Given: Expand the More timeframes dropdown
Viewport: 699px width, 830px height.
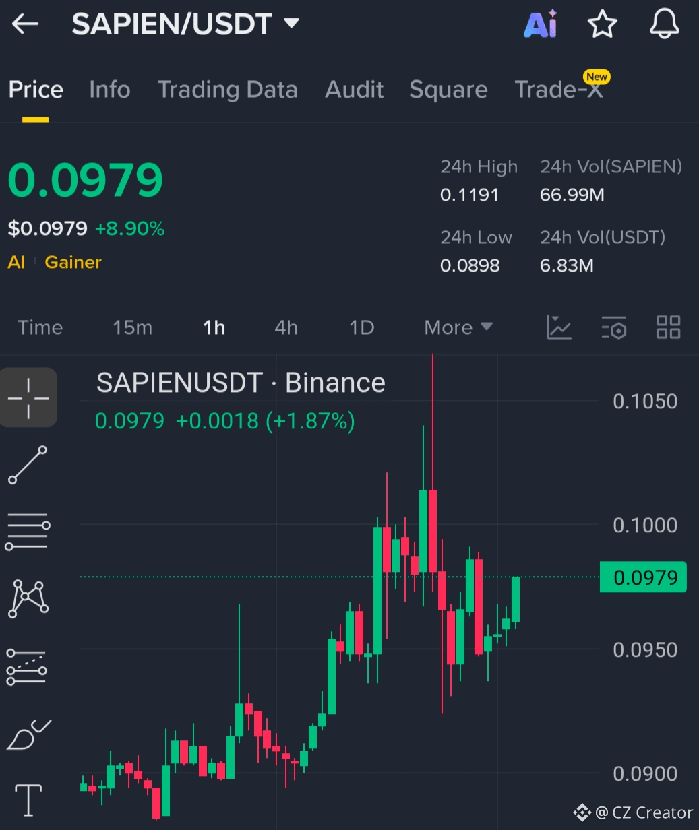Looking at the screenshot, I should pos(458,327).
